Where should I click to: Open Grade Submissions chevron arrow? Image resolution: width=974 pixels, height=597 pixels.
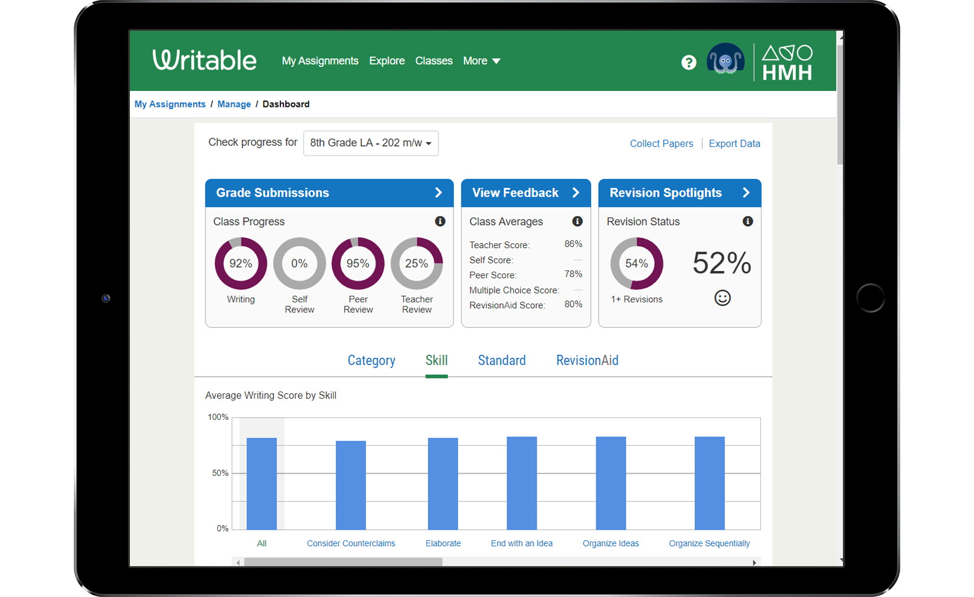[439, 193]
